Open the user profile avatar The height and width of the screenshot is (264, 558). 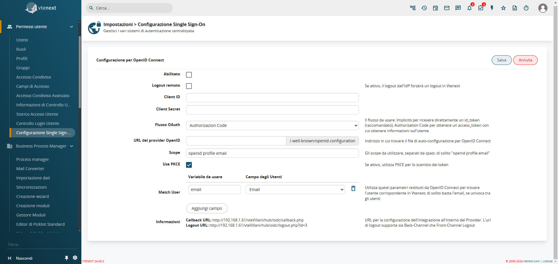pyautogui.click(x=543, y=8)
